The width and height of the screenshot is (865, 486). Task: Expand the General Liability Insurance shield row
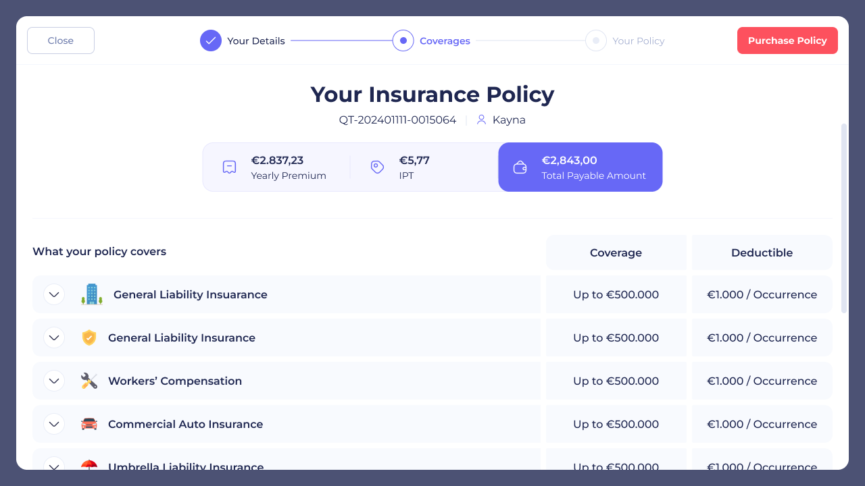[x=54, y=337]
